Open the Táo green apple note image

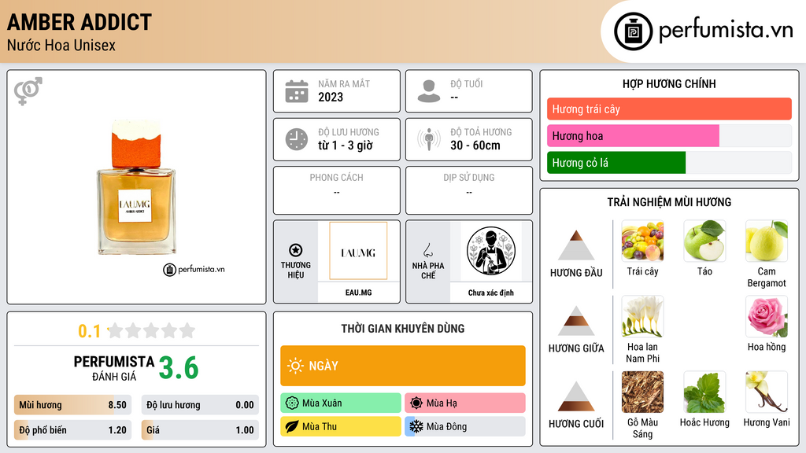click(704, 241)
